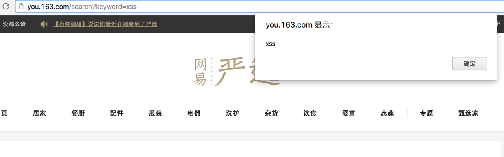Open the 有奖调研 survey link
The image size is (504, 157).
click(105, 24)
